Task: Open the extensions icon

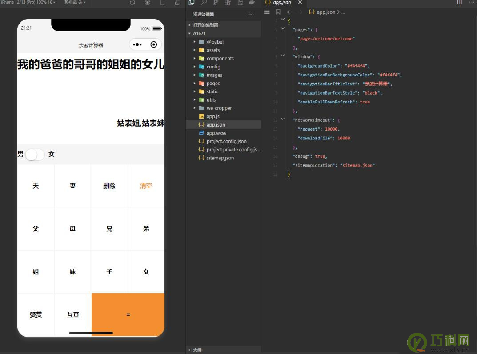Action: [x=228, y=3]
